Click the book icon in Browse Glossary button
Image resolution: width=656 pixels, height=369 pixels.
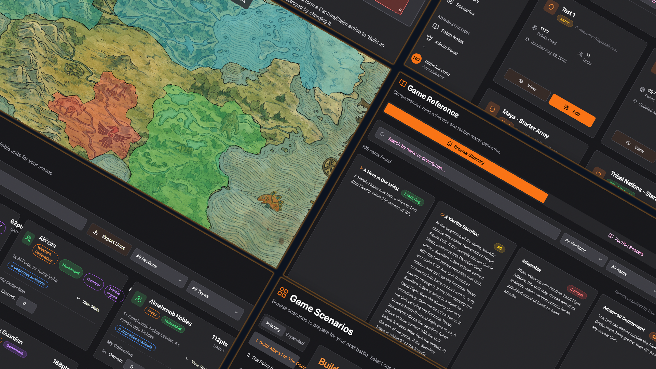pyautogui.click(x=450, y=143)
